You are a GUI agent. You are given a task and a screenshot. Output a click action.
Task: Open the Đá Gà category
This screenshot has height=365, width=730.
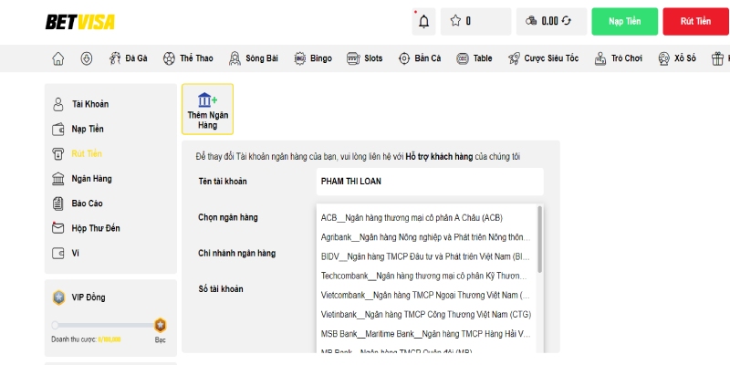(129, 58)
